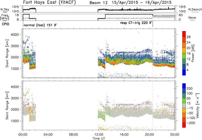
Task: Click the 'Freq. [MHz]' axis label
Action: pyautogui.click(x=5, y=17)
